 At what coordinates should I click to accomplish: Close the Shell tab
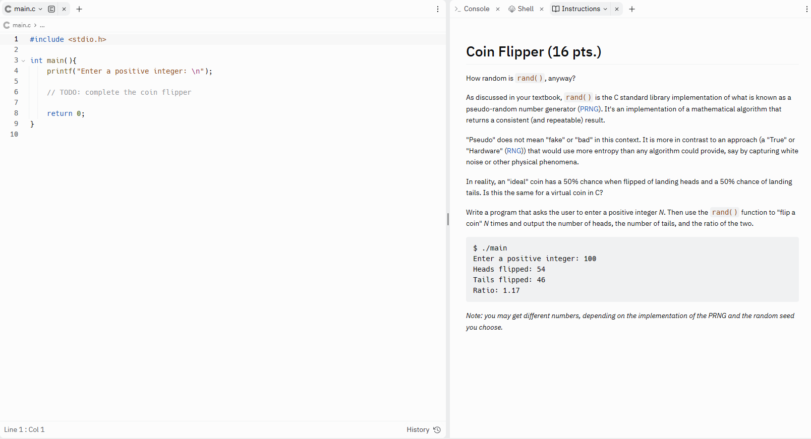(542, 9)
